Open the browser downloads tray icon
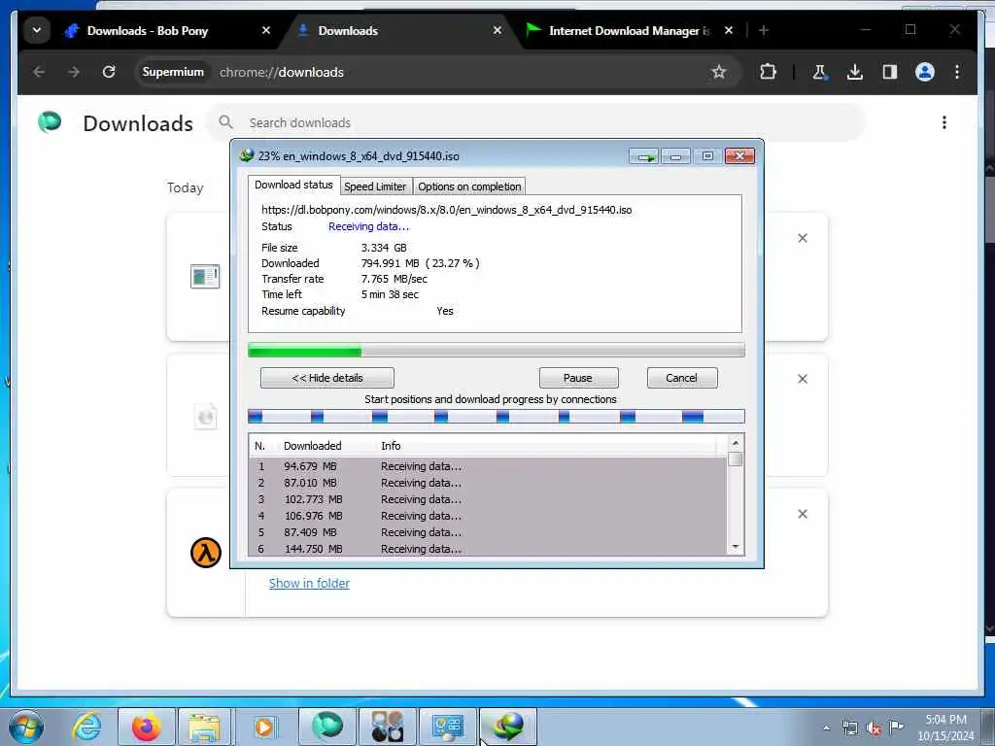The width and height of the screenshot is (995, 746). pos(855,72)
